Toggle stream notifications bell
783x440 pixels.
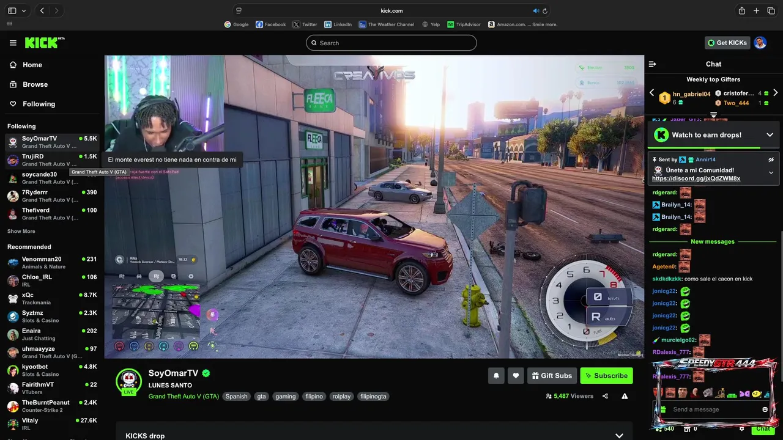tap(496, 376)
